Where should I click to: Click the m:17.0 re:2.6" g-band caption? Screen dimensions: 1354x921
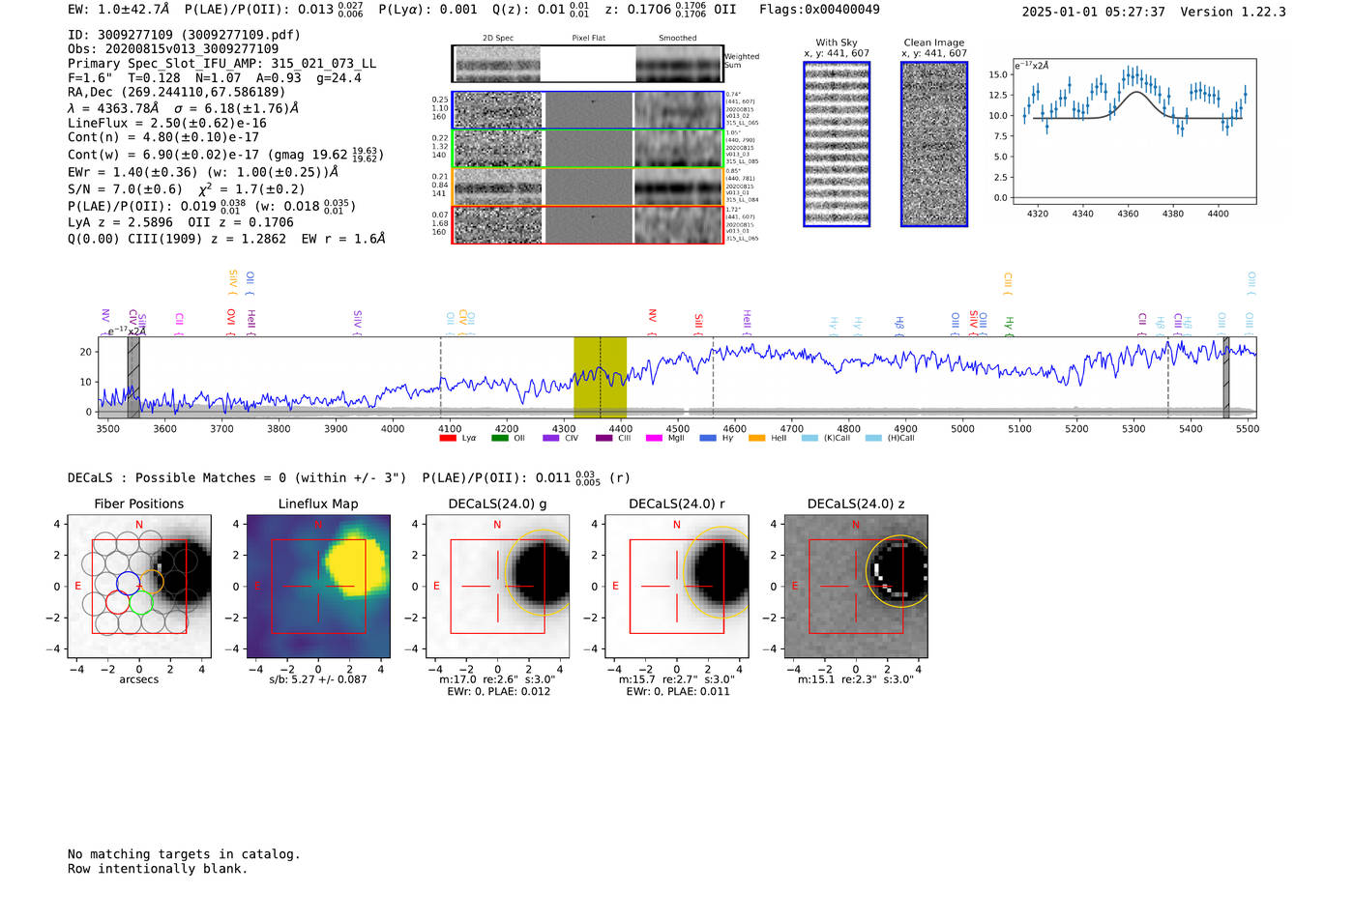point(498,679)
